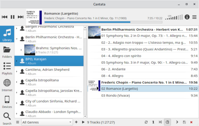Select track 01 Symphony No. 2 in D major

(149, 36)
